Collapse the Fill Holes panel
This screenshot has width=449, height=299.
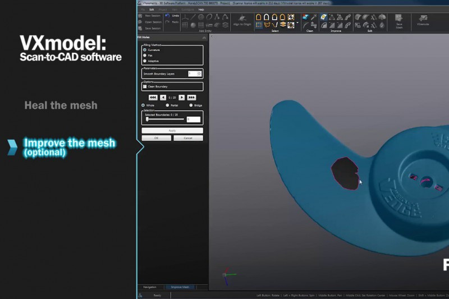click(204, 38)
